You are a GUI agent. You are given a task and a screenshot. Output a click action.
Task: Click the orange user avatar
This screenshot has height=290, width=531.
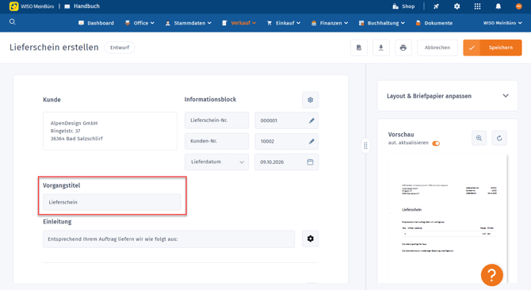[518, 6]
